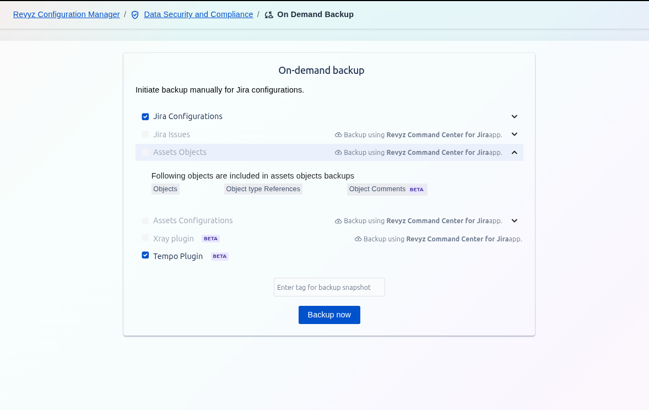
Task: Click the BETA badge next to Tempo Plugin
Action: pos(220,256)
